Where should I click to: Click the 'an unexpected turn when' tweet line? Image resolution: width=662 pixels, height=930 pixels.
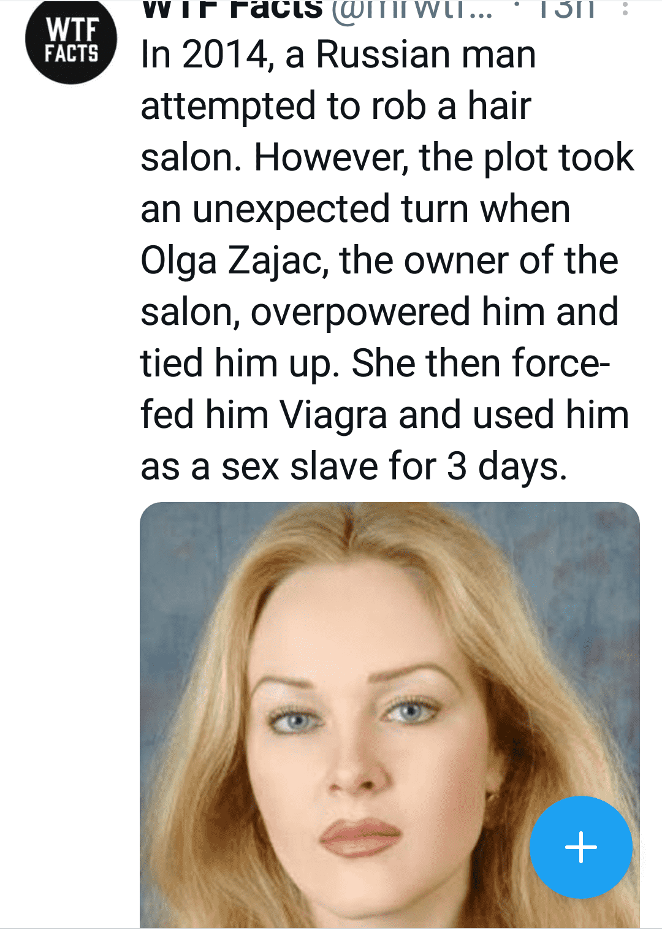pos(356,209)
